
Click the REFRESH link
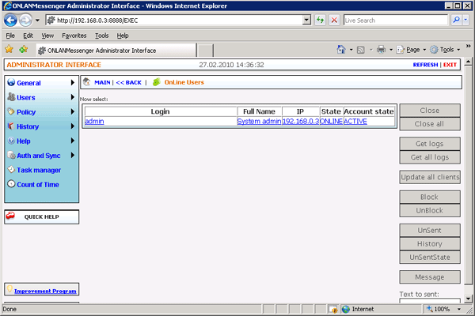point(425,65)
